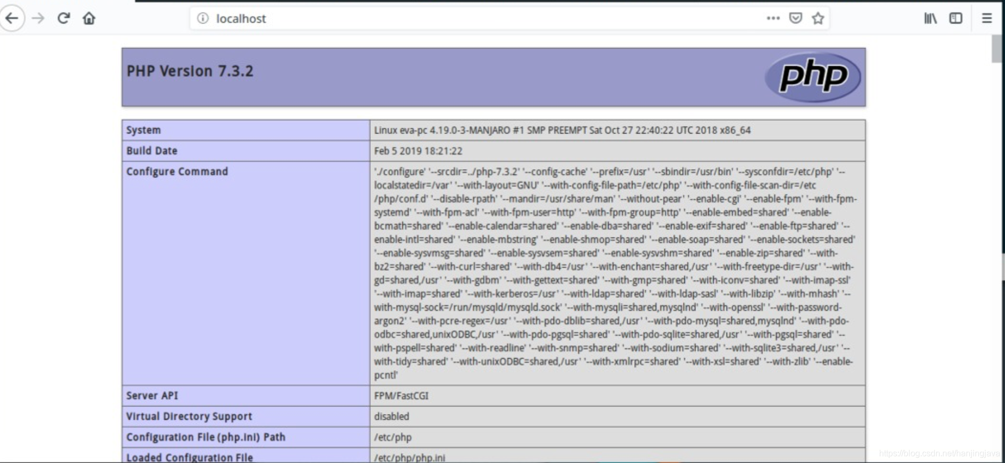
Task: Select the PHP Version 7.3.2 heading
Action: click(x=190, y=71)
